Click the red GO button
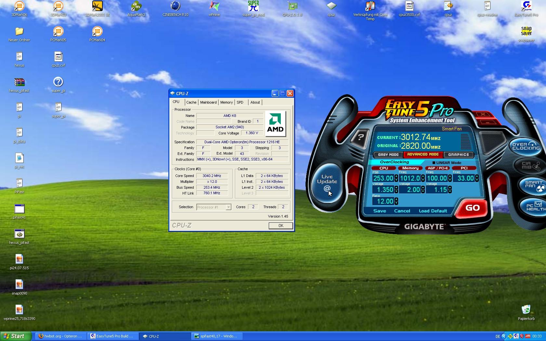This screenshot has width=546, height=341. click(472, 208)
